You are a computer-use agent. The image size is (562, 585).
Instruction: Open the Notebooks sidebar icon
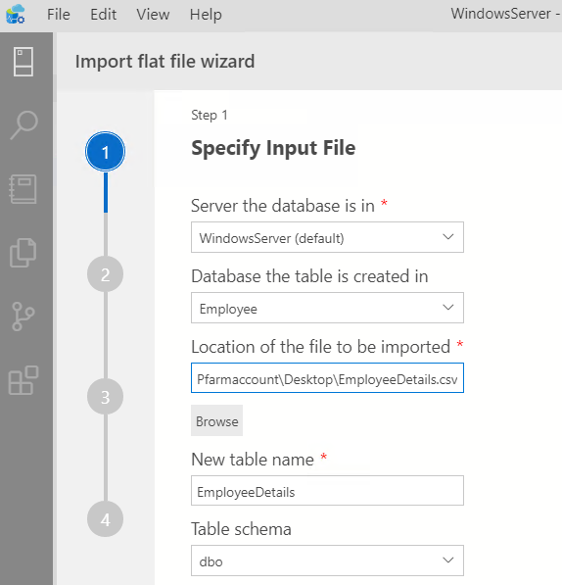pos(23,189)
